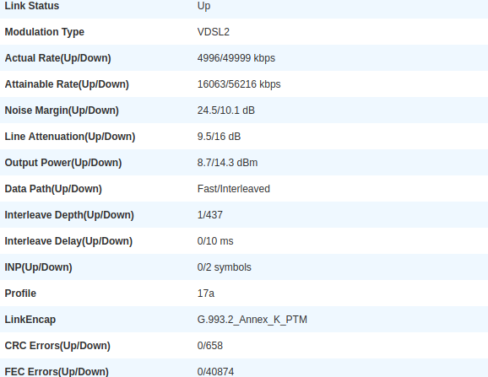Viewport: 488px width, 377px height.
Task: Select the 9.5/16 dB value
Action: [x=219, y=137]
